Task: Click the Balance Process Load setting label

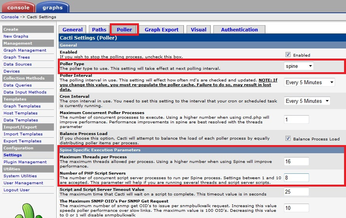Action: pos(84,134)
